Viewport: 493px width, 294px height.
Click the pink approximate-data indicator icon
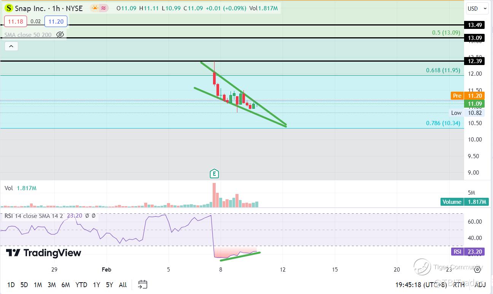click(103, 8)
